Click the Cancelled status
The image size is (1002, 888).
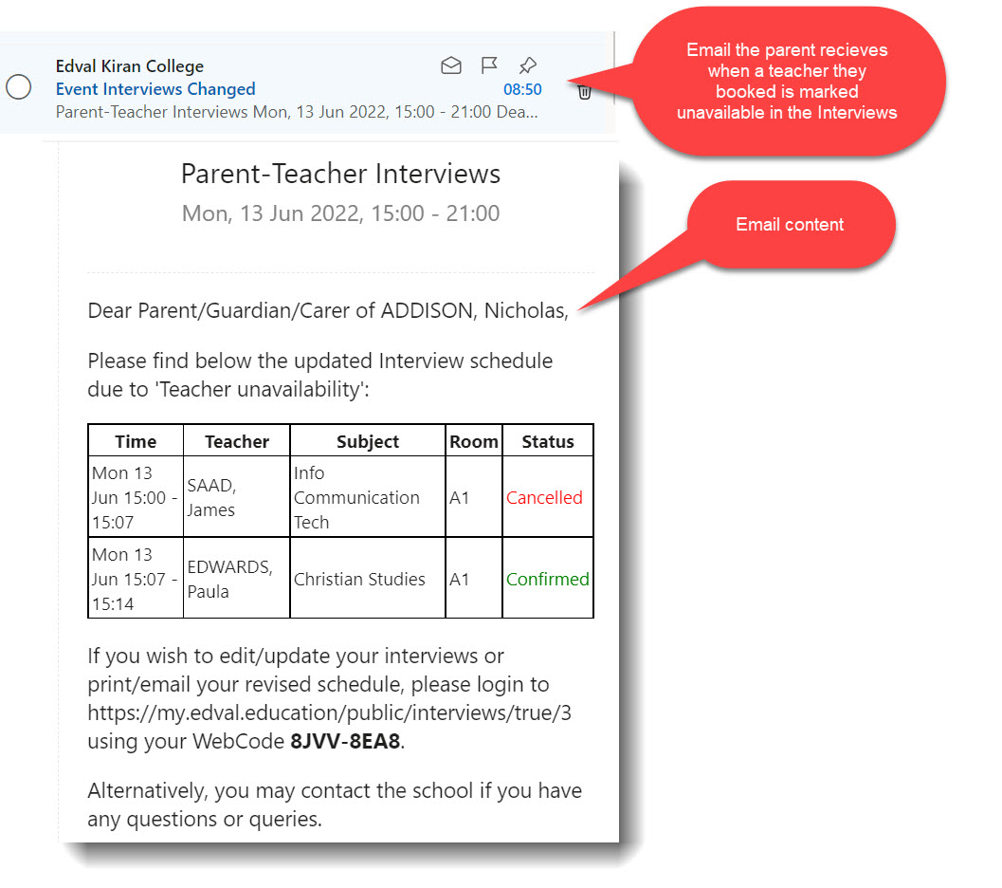coord(544,497)
